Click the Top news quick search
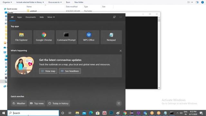Screen dimensions: 206x116 37,103
